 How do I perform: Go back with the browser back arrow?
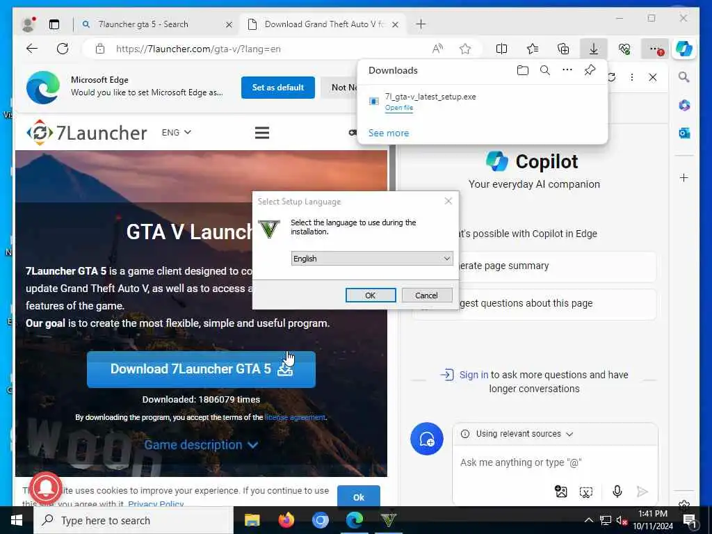tap(32, 49)
